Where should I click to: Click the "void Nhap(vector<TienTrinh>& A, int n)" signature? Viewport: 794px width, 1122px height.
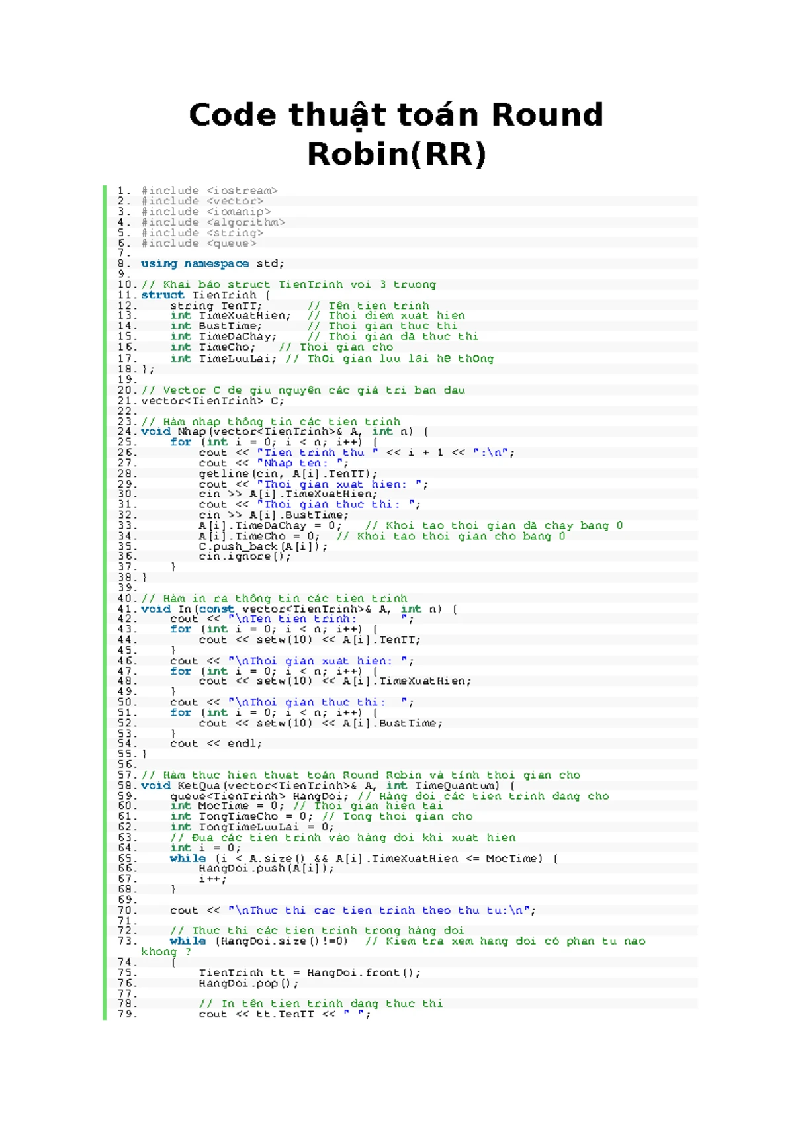(x=277, y=431)
